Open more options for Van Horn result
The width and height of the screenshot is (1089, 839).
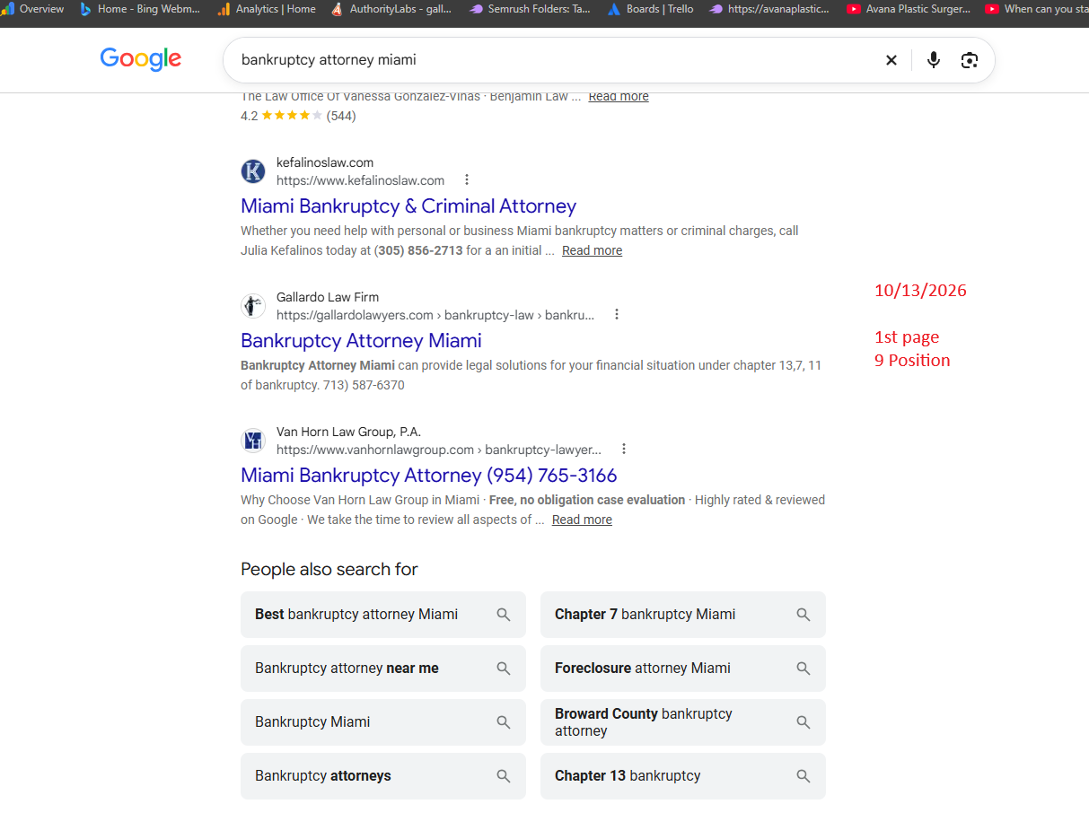pos(624,450)
